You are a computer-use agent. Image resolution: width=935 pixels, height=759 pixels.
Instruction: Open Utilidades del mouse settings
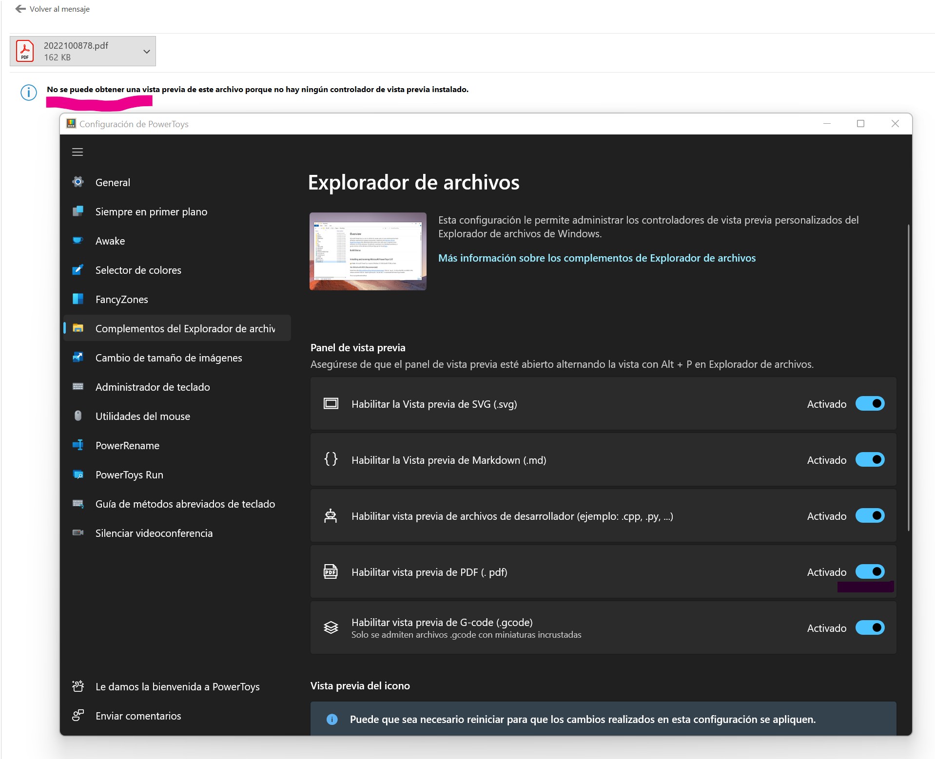point(142,416)
